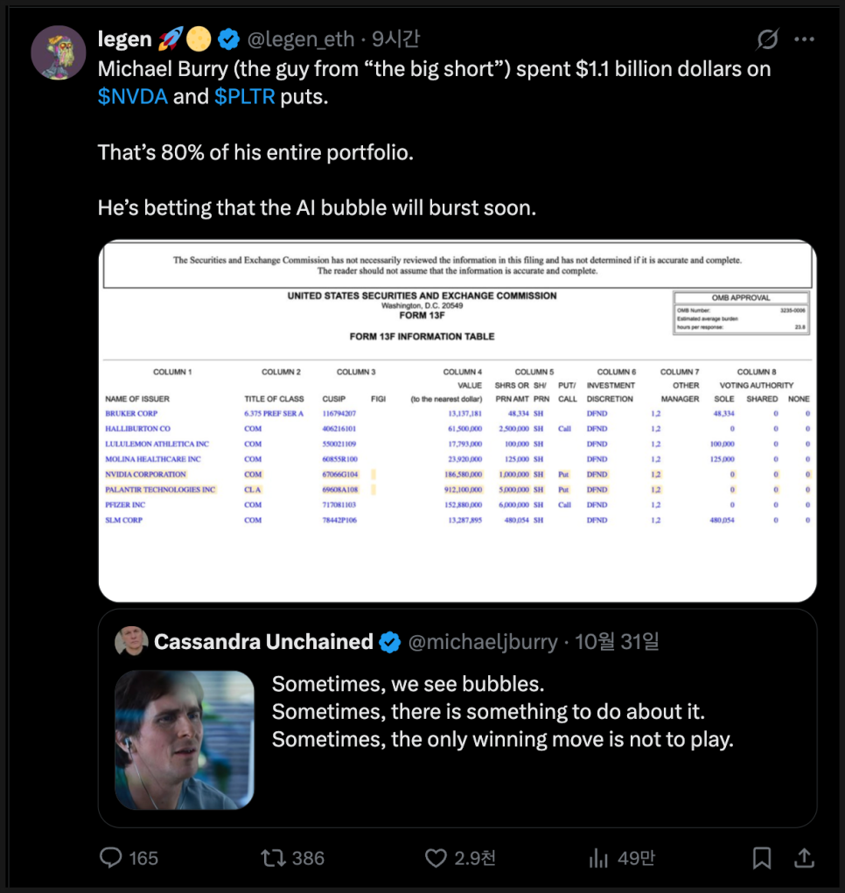
Task: Open Cassandra Unchained quoted tweet name
Action: tap(263, 642)
